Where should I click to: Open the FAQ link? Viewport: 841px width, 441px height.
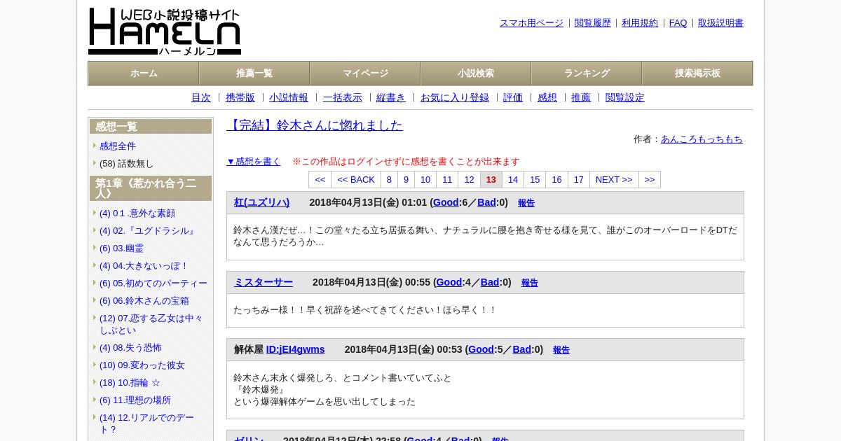click(678, 23)
